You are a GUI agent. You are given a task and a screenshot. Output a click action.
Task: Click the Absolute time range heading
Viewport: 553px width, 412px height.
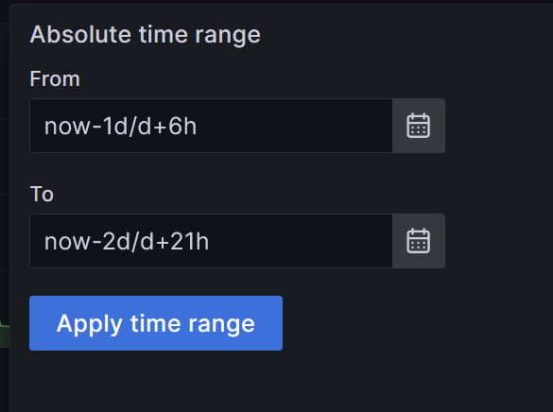click(x=145, y=35)
